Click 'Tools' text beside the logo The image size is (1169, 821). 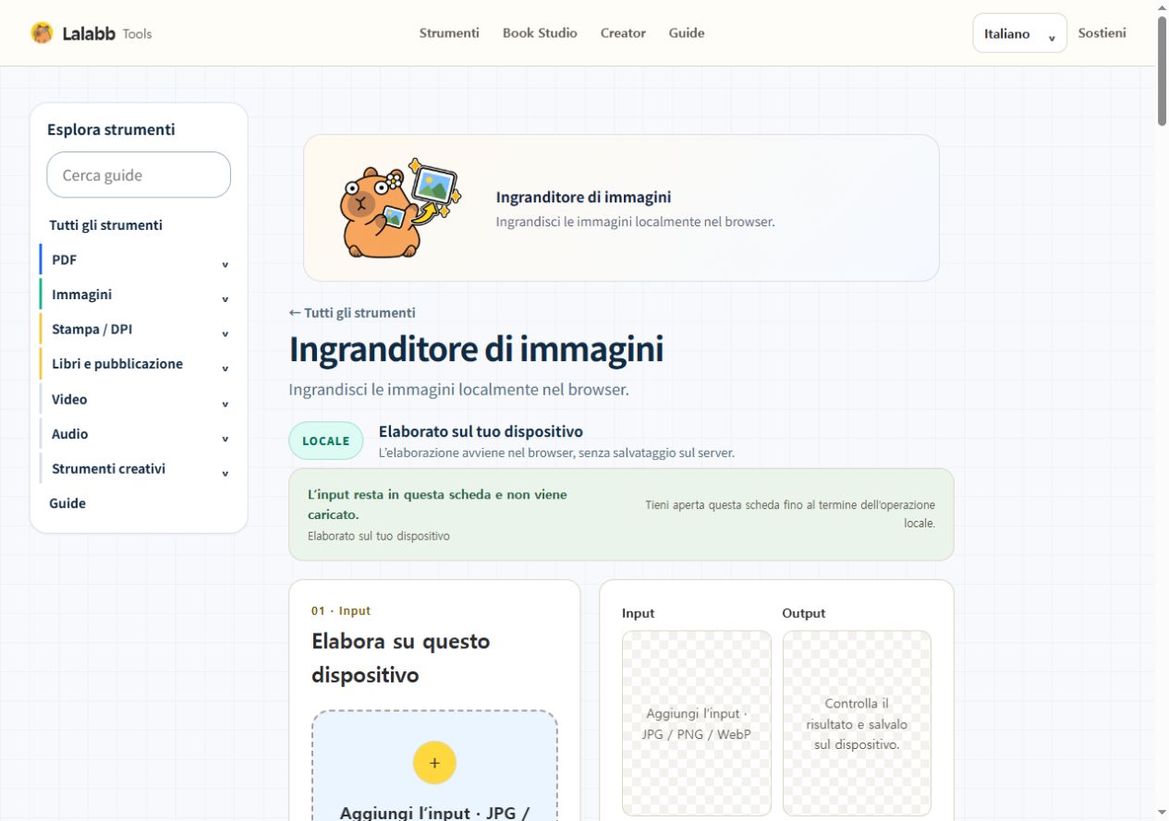137,34
